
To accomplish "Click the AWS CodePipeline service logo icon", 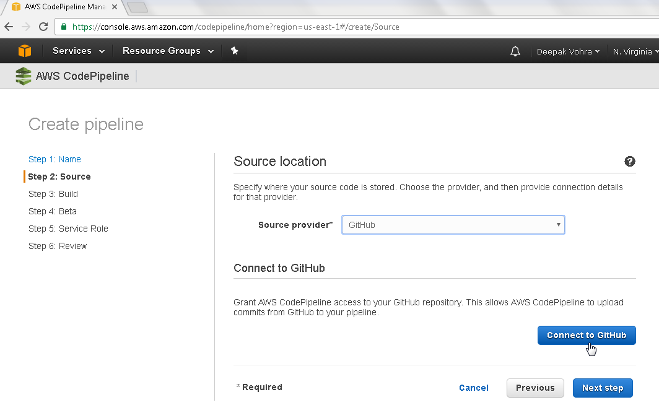I will pyautogui.click(x=23, y=76).
